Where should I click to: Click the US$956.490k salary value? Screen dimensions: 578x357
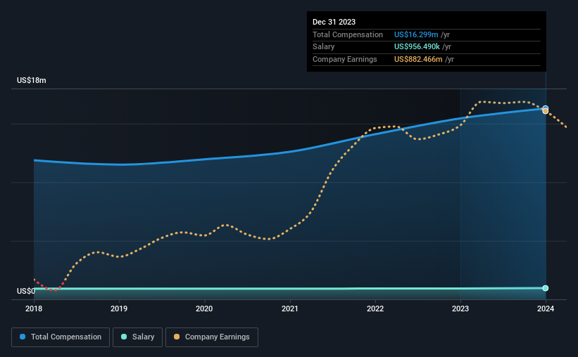417,47
